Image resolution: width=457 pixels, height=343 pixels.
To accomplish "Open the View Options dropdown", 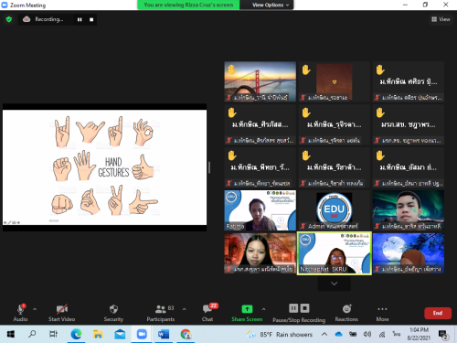I will pos(271,5).
